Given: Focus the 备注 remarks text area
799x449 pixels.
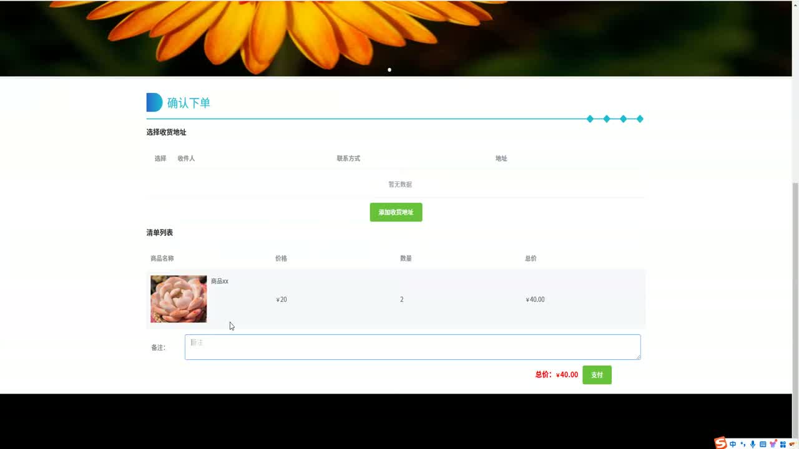Looking at the screenshot, I should point(413,347).
